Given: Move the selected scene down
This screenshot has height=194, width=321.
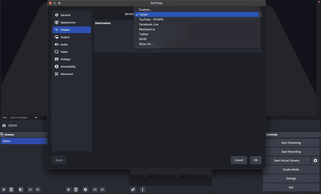Looking at the screenshot, I should (38, 189).
